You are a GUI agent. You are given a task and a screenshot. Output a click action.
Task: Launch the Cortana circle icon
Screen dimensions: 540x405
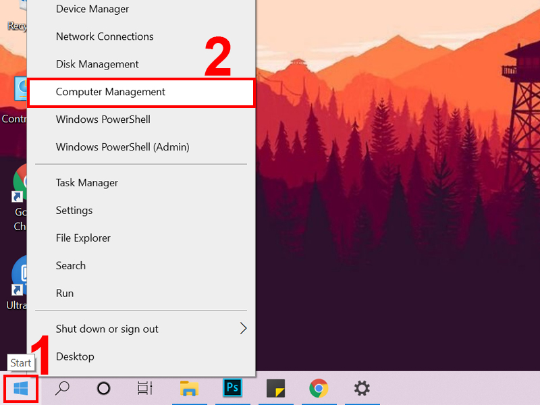tap(104, 389)
